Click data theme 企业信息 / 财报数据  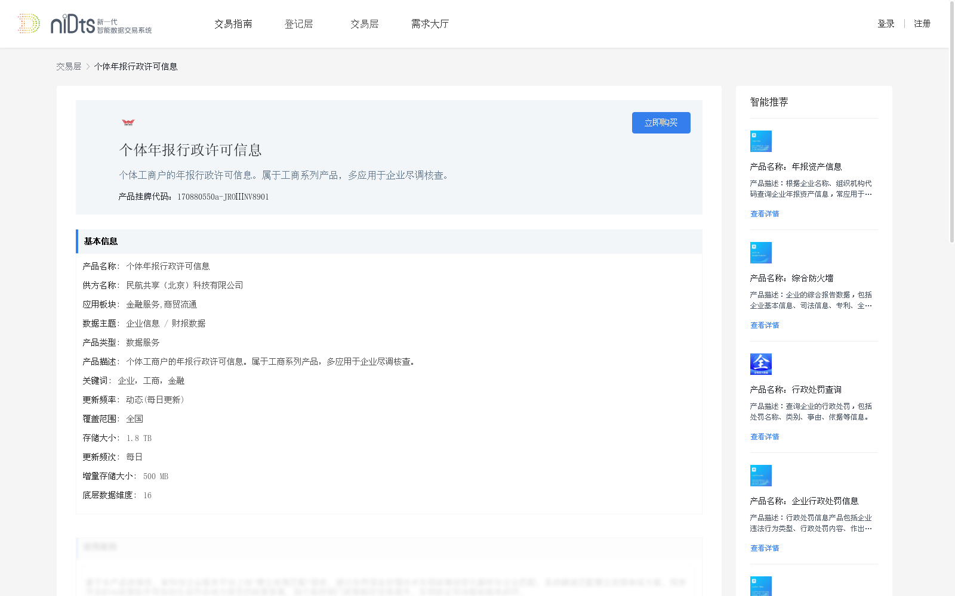pos(166,324)
